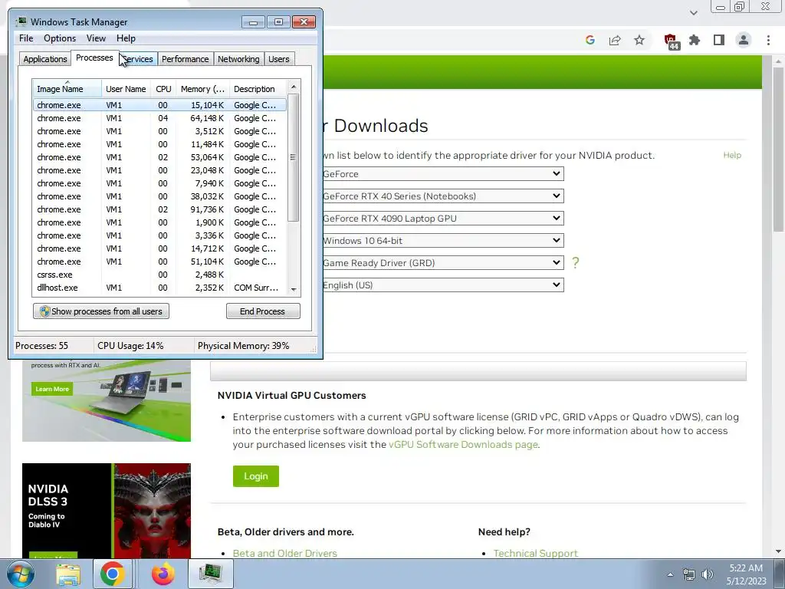Click the process list scroll up arrow

click(x=294, y=87)
